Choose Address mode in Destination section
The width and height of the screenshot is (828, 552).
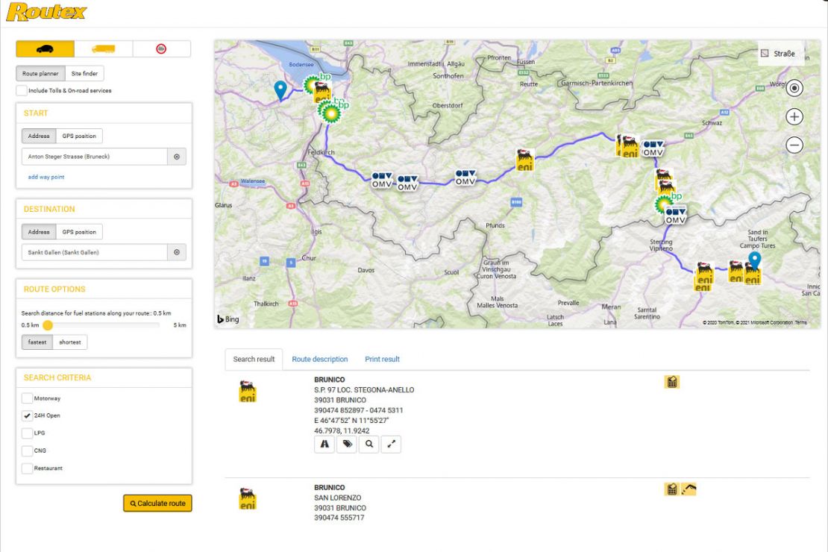39,232
